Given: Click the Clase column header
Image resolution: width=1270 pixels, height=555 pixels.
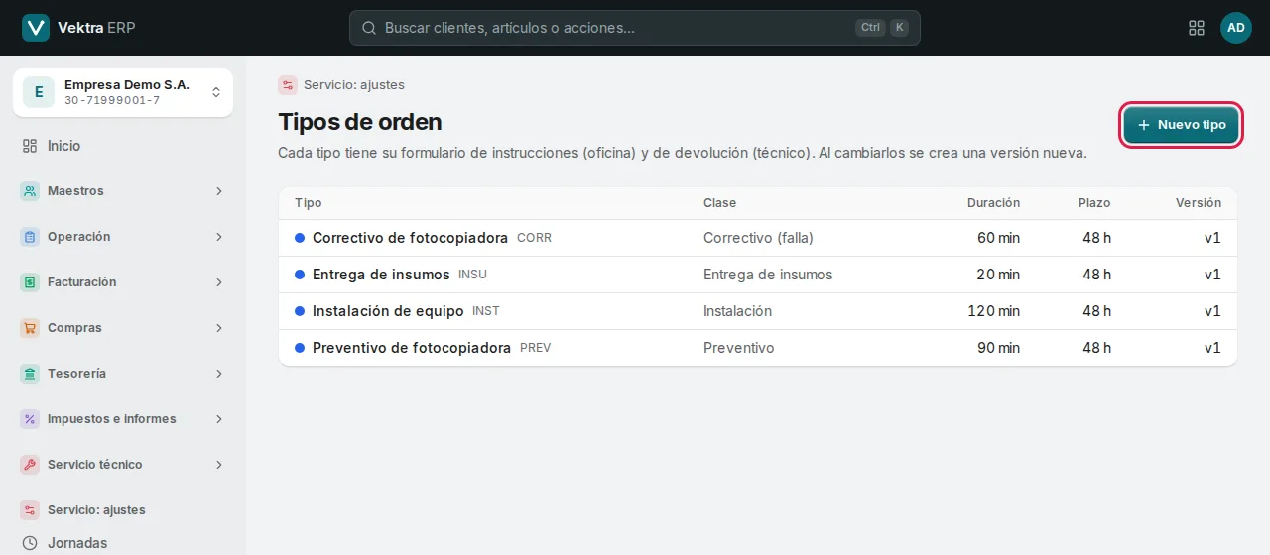Looking at the screenshot, I should (720, 203).
